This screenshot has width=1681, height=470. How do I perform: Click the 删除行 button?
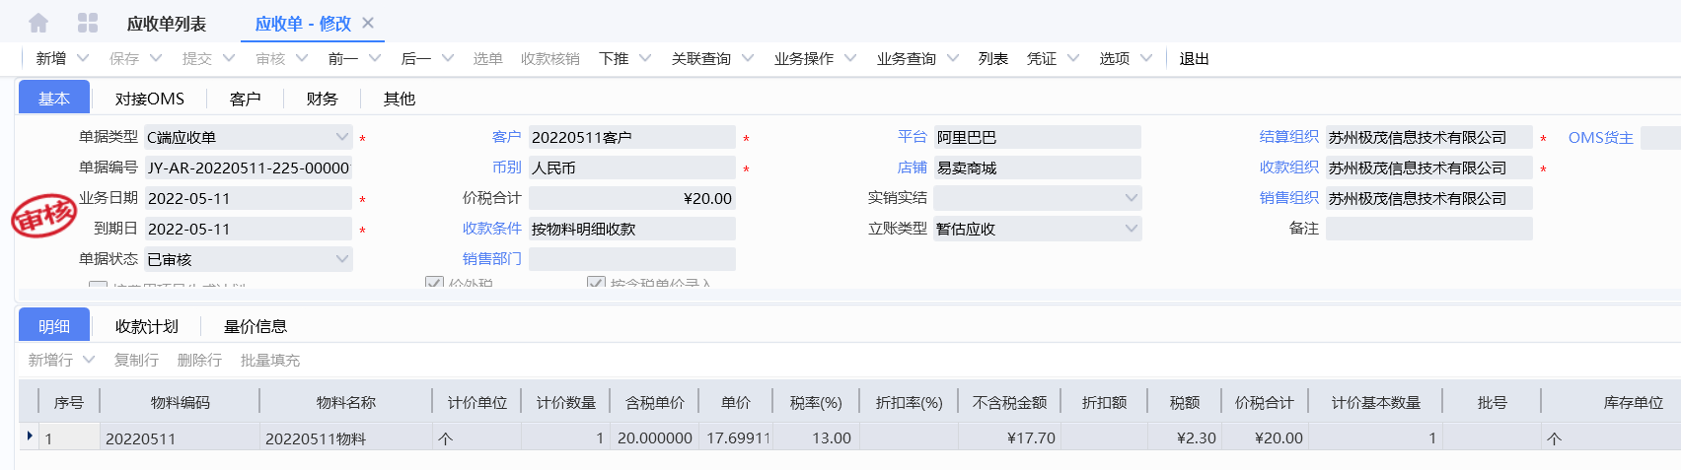(199, 360)
